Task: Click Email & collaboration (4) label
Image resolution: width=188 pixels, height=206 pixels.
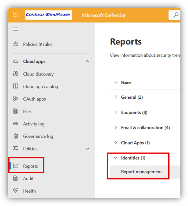Action: click(x=145, y=128)
